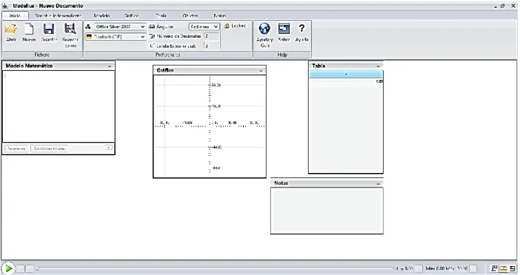Click the theme color icon beside Office Silver
This screenshot has height=275, width=520.
88,27
